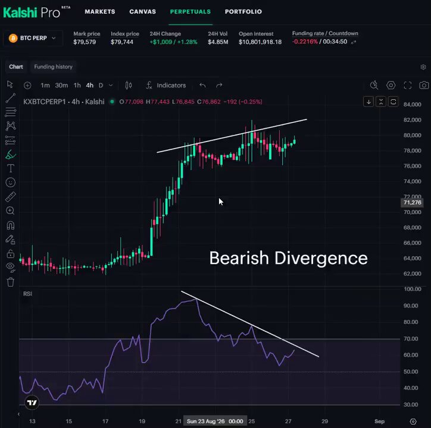Viewport: 431px width, 428px height.
Task: Click the Sun 23 Aug '26 date label
Action: tap(215, 421)
